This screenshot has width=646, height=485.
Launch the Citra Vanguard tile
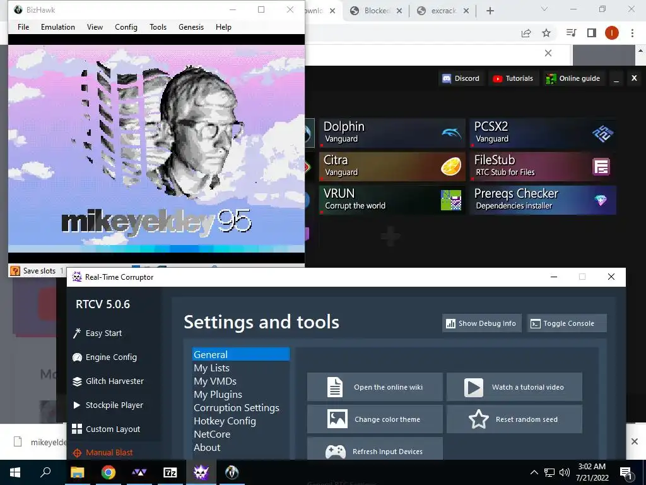[392, 166]
